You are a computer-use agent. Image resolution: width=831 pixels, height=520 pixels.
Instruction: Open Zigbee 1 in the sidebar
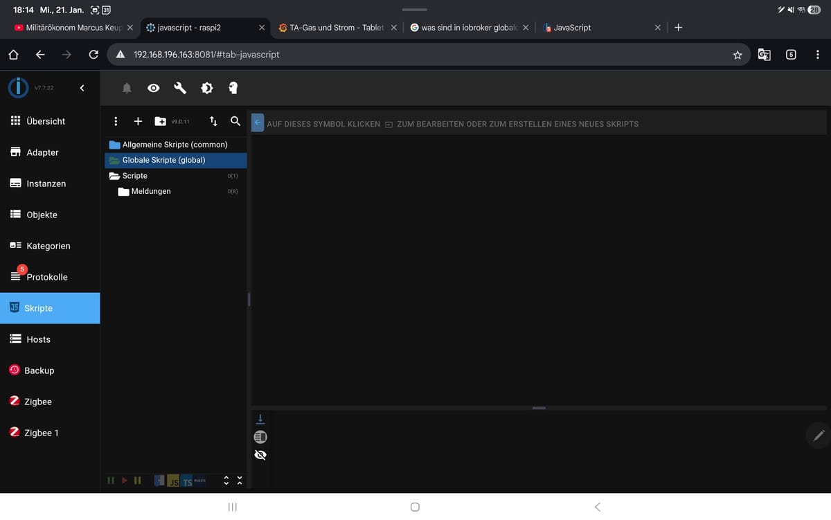[x=50, y=433]
